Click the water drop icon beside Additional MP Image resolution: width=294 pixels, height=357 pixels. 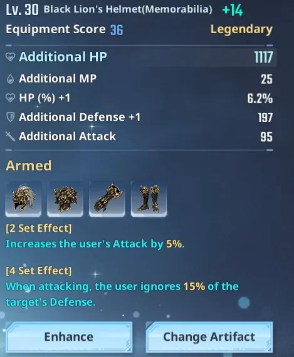[x=10, y=79]
